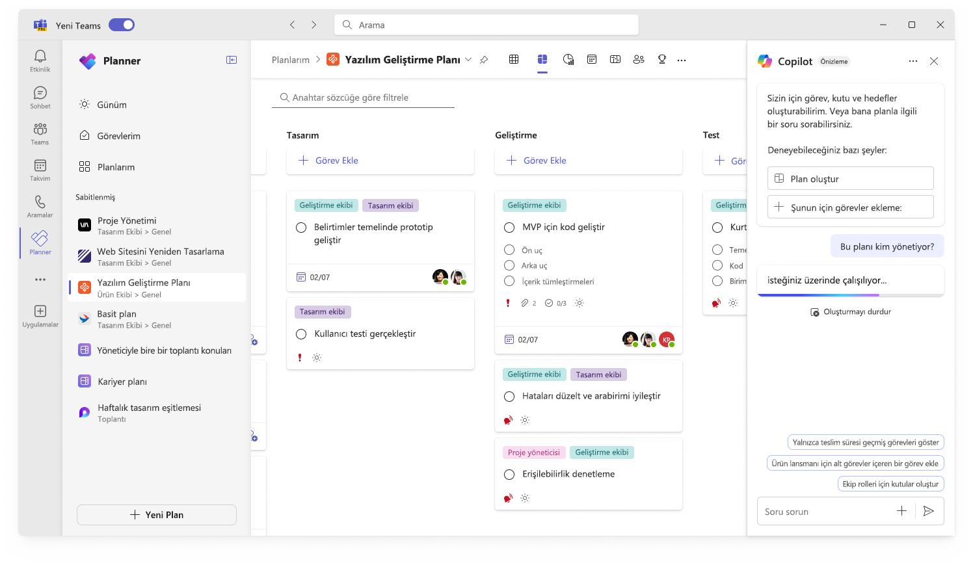Add a task in the Geliştirme column
The image size is (973, 563).
(x=589, y=161)
